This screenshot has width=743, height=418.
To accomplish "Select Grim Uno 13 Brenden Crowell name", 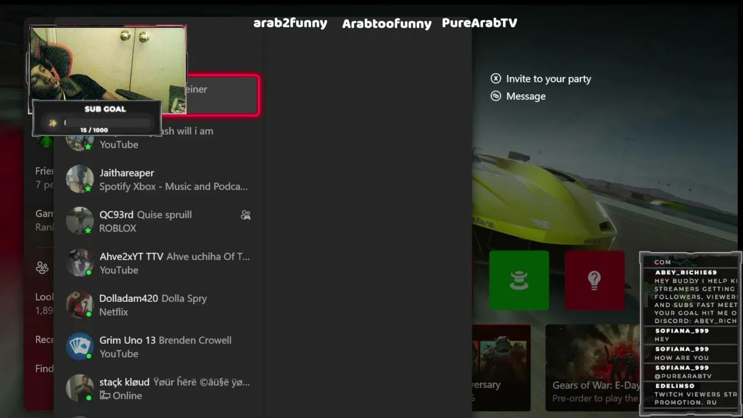I will point(165,340).
